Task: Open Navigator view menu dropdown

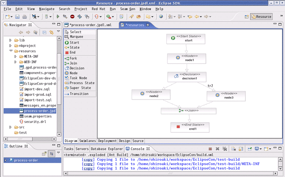Action: coord(58,31)
